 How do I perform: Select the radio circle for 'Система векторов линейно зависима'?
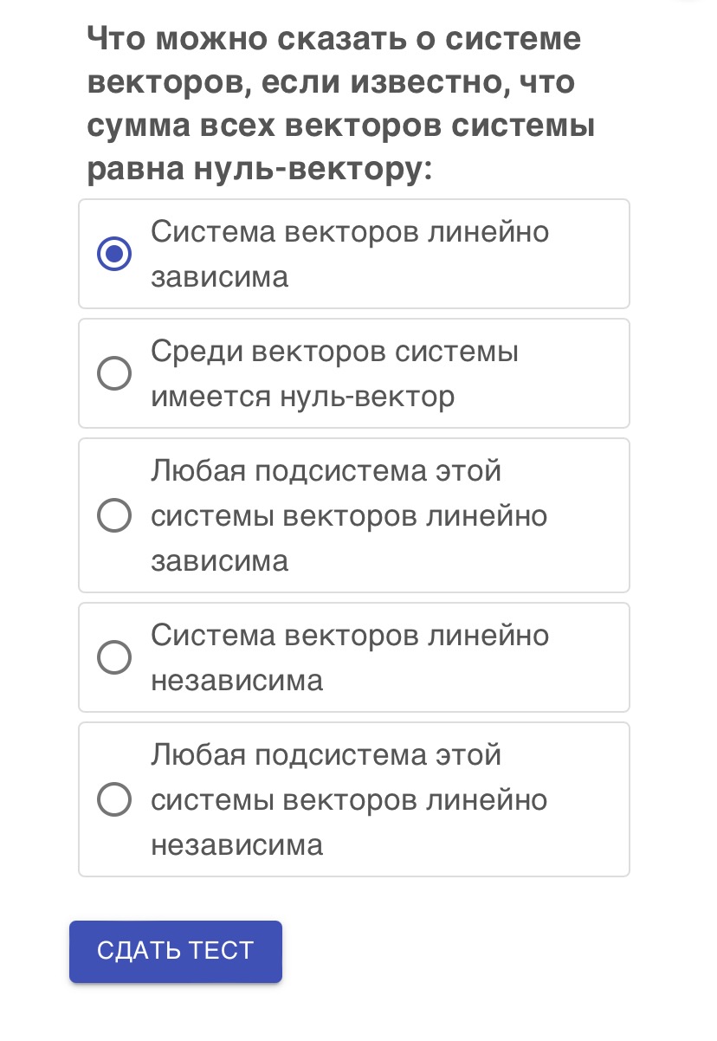point(114,255)
